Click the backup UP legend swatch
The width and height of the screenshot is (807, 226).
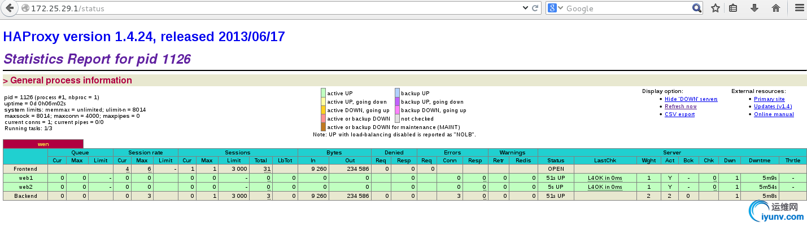pos(397,93)
